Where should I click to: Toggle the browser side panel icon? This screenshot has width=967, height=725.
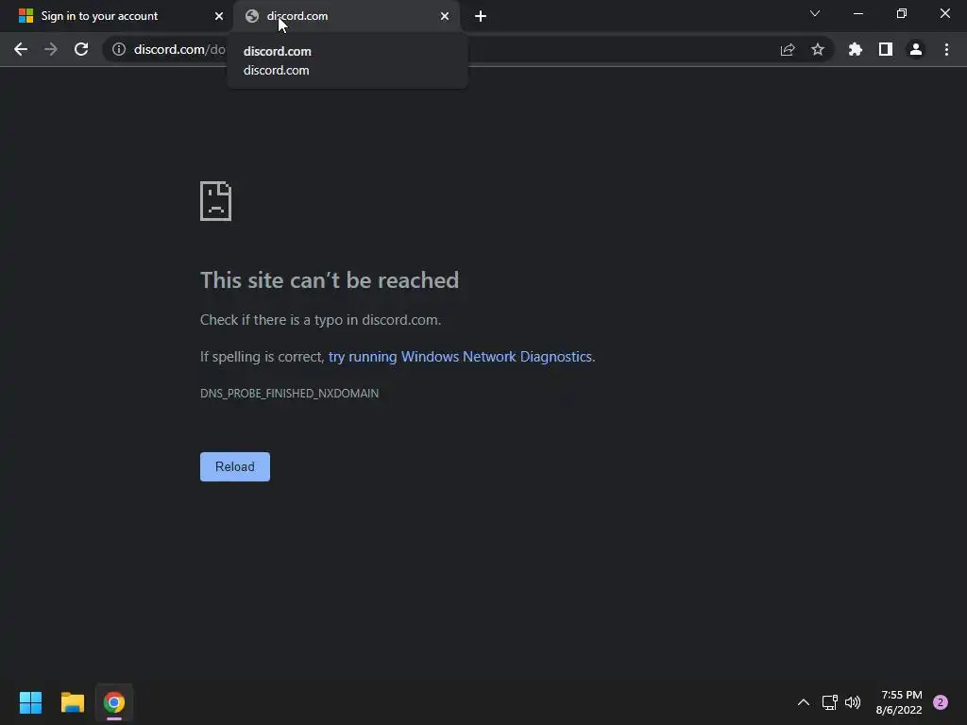886,49
